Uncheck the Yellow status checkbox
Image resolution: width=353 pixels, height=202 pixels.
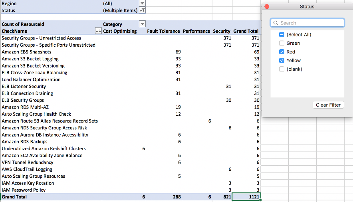282,60
